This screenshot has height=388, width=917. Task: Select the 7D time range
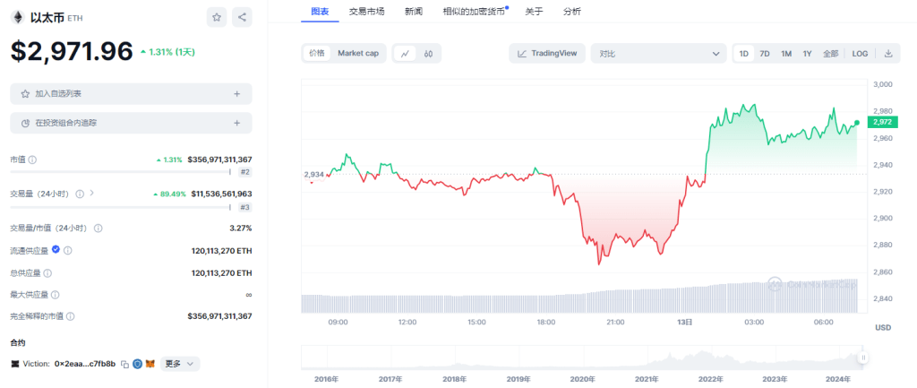click(x=765, y=54)
